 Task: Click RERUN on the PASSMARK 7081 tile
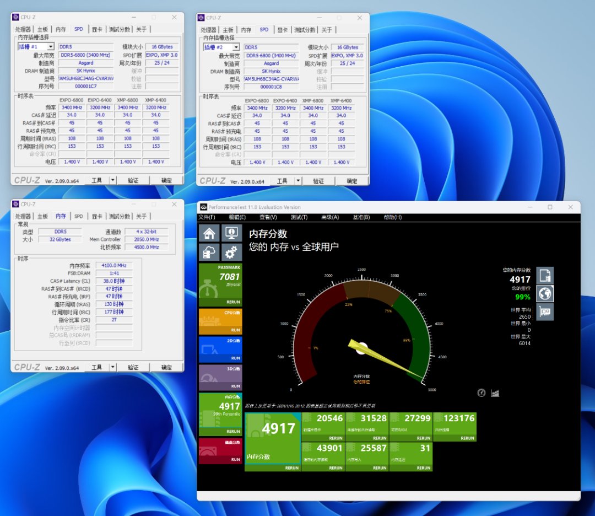[x=233, y=302]
